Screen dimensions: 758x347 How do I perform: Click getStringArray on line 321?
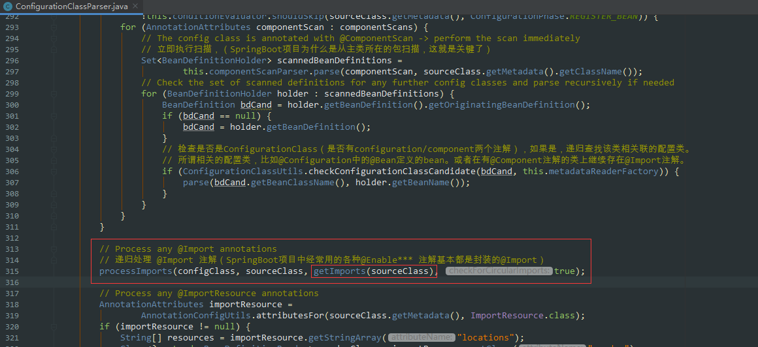pos(344,337)
